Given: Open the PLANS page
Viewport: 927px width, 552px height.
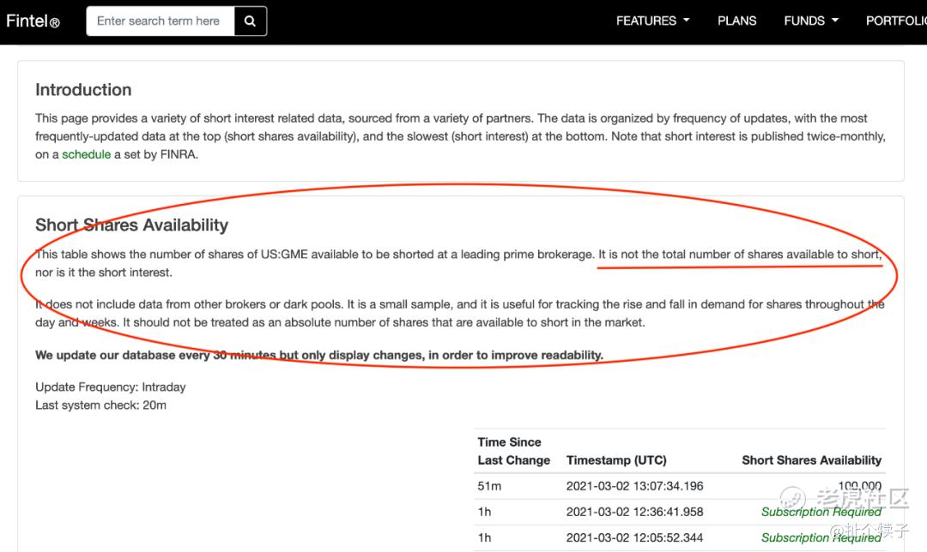Looking at the screenshot, I should coord(736,21).
